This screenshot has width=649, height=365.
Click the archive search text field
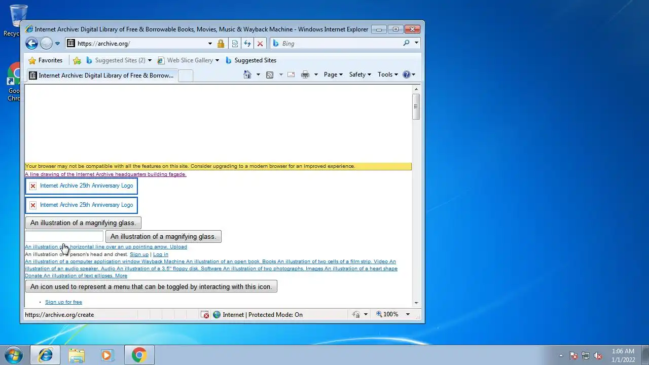(x=64, y=236)
